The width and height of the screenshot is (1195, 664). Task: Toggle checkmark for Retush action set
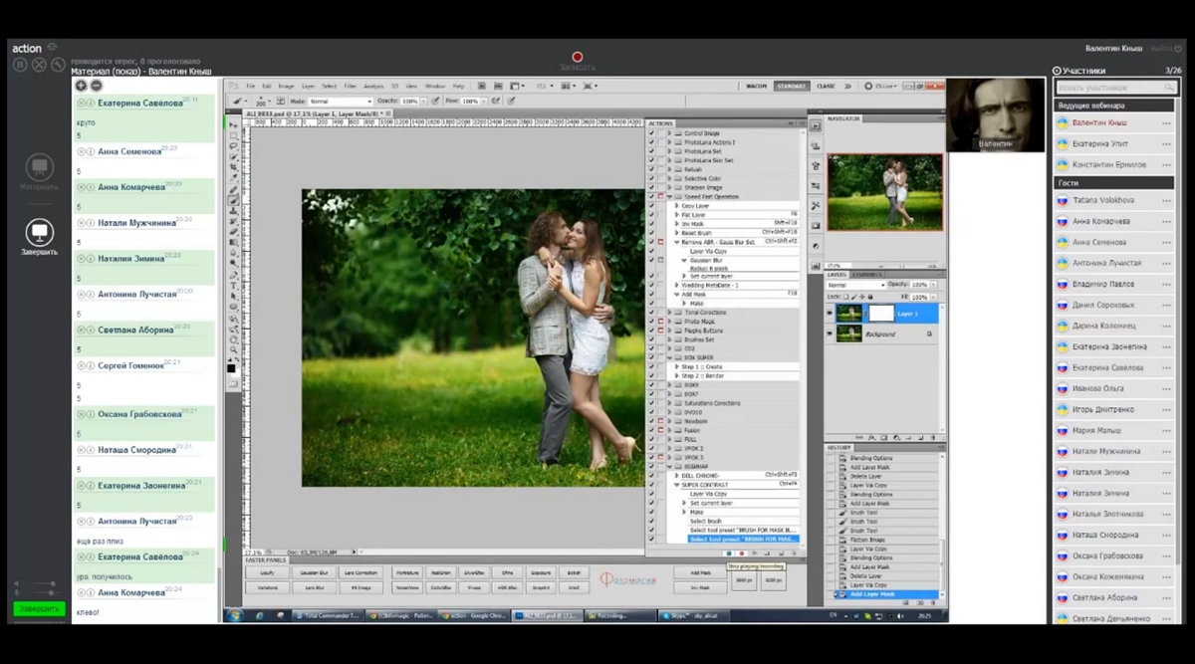point(651,169)
